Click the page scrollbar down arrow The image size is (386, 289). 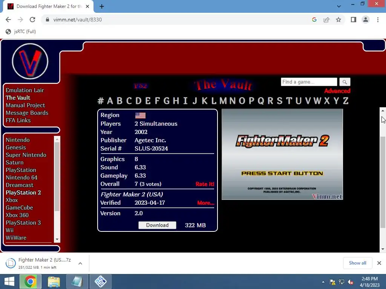383,249
